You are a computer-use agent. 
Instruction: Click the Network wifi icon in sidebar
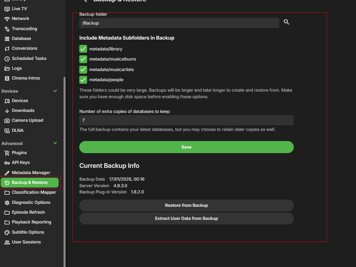(x=7, y=19)
